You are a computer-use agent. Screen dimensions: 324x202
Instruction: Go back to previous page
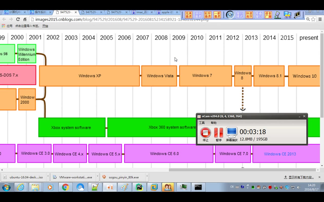[x=4, y=19]
